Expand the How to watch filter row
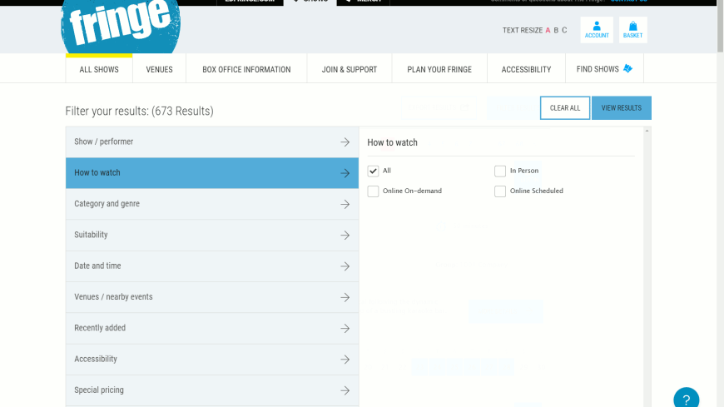The height and width of the screenshot is (407, 724). (212, 173)
